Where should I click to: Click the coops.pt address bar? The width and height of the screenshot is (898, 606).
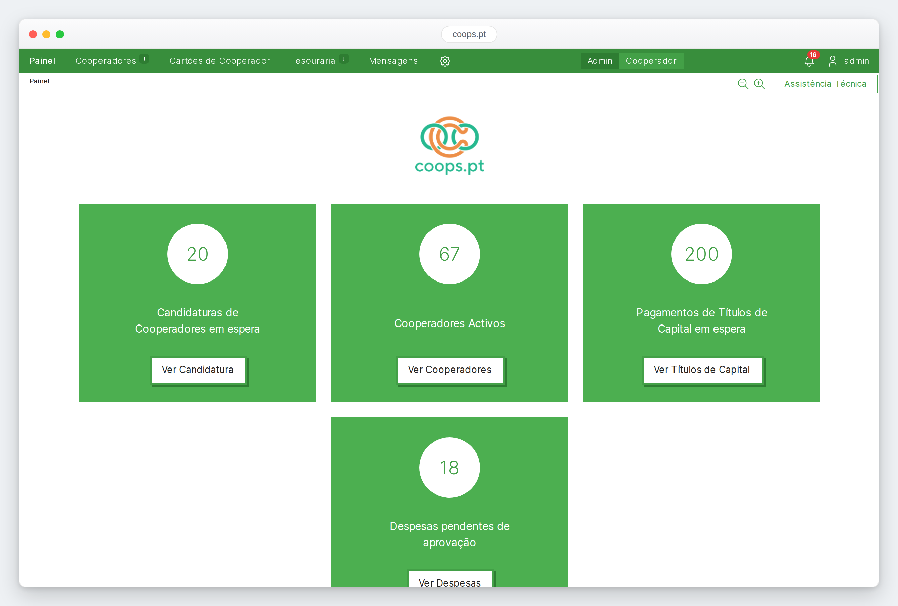pyautogui.click(x=469, y=34)
